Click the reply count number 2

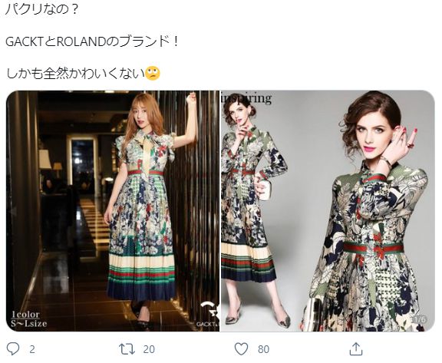(x=32, y=349)
